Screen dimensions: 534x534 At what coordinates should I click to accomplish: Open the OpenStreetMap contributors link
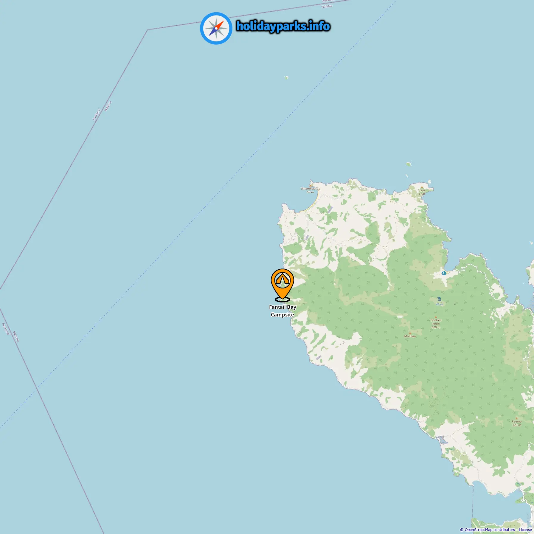(490, 530)
